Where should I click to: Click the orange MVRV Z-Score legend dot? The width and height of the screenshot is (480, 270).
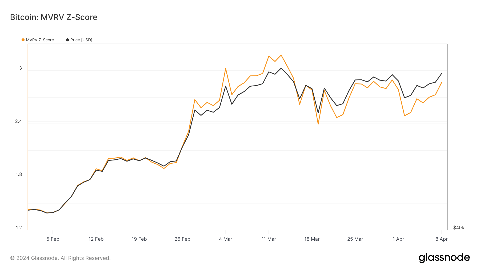pyautogui.click(x=23, y=40)
